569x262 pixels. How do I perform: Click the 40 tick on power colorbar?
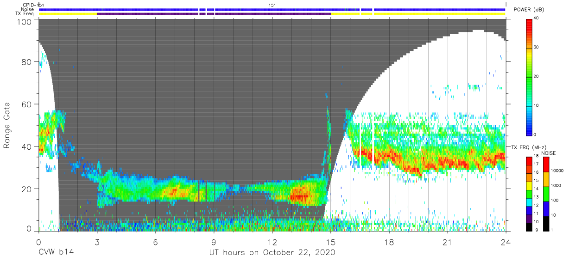click(536, 18)
